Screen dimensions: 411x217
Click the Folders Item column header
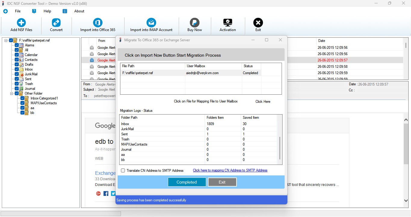pyautogui.click(x=223, y=118)
